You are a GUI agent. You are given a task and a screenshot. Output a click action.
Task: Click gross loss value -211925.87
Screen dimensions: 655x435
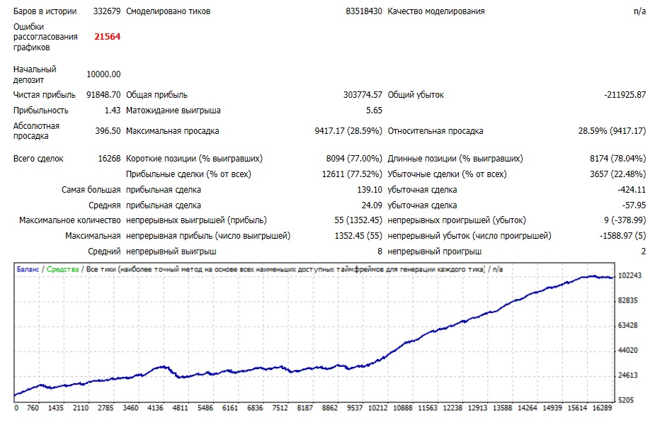coord(625,95)
